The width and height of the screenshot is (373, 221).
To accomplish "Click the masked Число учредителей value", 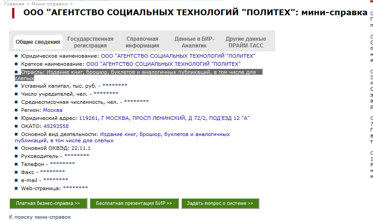I will point(106,93).
